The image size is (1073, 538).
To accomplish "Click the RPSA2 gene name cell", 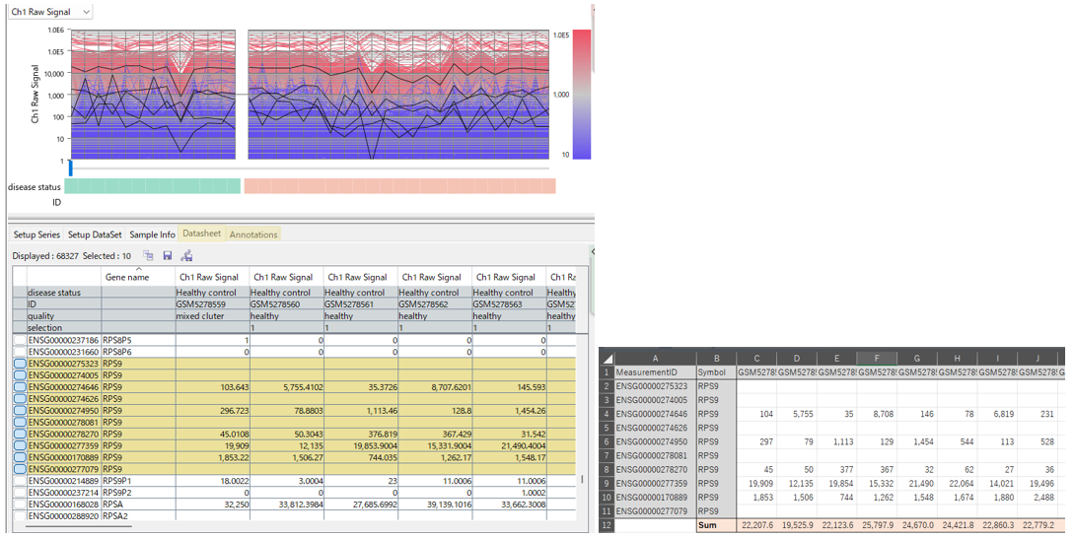I will coord(138,516).
